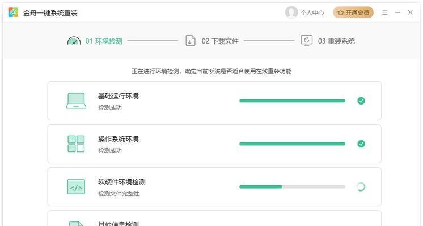Viewport: 423px width, 226px height.
Task: Click loading spinner for 软硬件环境检测
Action: [x=361, y=187]
